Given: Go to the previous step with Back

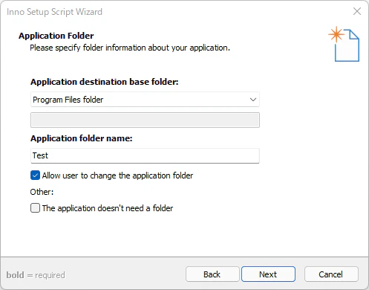Looking at the screenshot, I should tap(212, 274).
